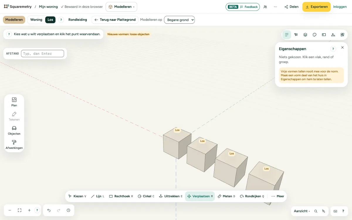Open Afwerkingen in the left sidebar
This screenshot has height=220, width=352.
(14, 145)
